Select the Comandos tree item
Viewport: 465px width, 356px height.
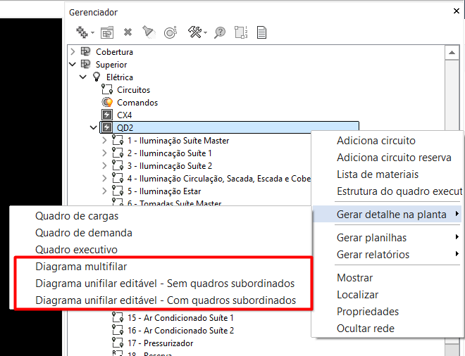coord(137,102)
